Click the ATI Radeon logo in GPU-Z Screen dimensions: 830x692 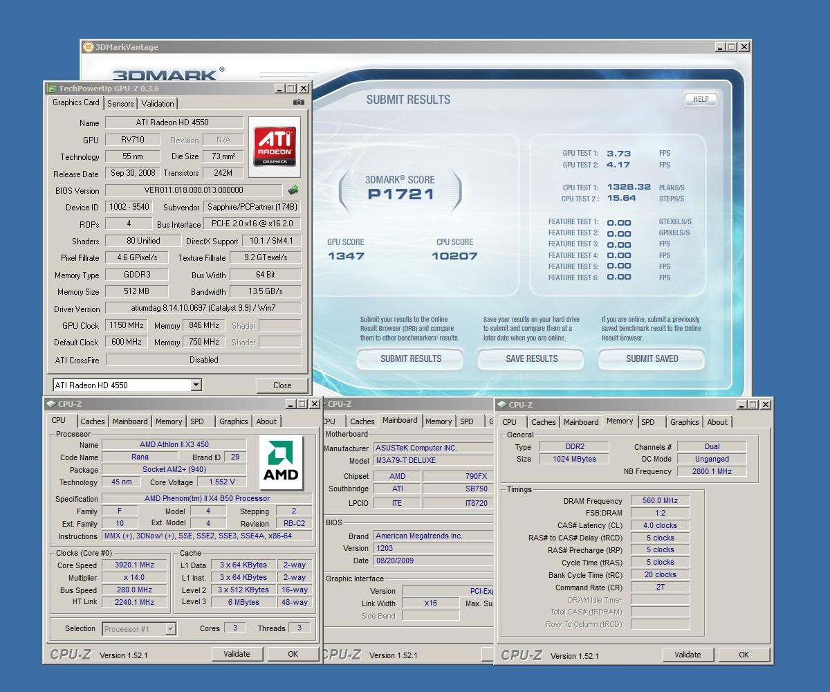coord(275,146)
